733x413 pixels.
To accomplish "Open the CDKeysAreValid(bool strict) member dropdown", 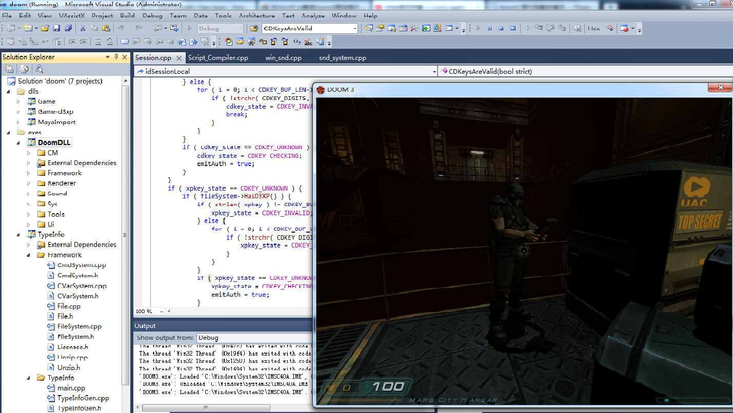I will 585,71.
